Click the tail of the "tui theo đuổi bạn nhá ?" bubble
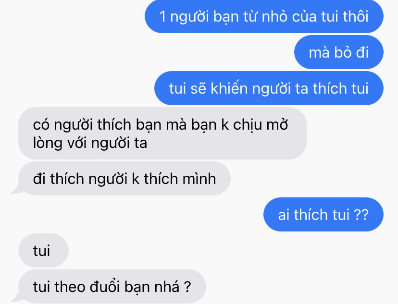Viewport: 398px width, 304px height. 16,298
